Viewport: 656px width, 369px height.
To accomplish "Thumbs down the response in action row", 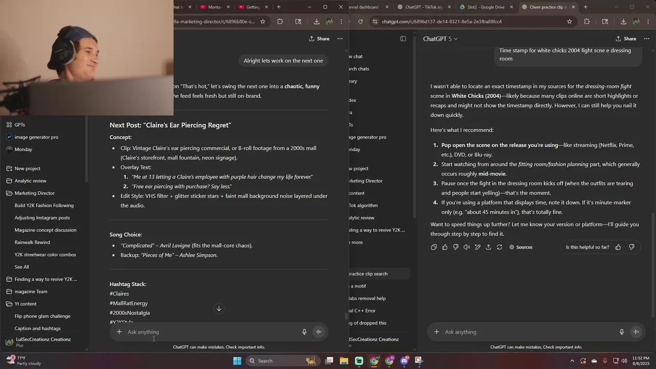I will coord(456,247).
